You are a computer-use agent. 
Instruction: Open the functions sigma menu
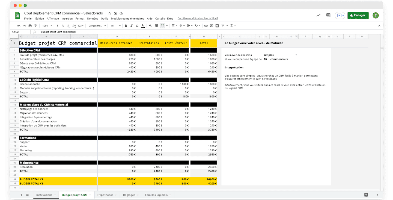coord(231,26)
